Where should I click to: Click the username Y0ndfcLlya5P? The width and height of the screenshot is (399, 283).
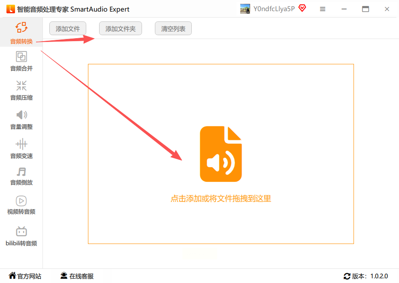click(274, 9)
